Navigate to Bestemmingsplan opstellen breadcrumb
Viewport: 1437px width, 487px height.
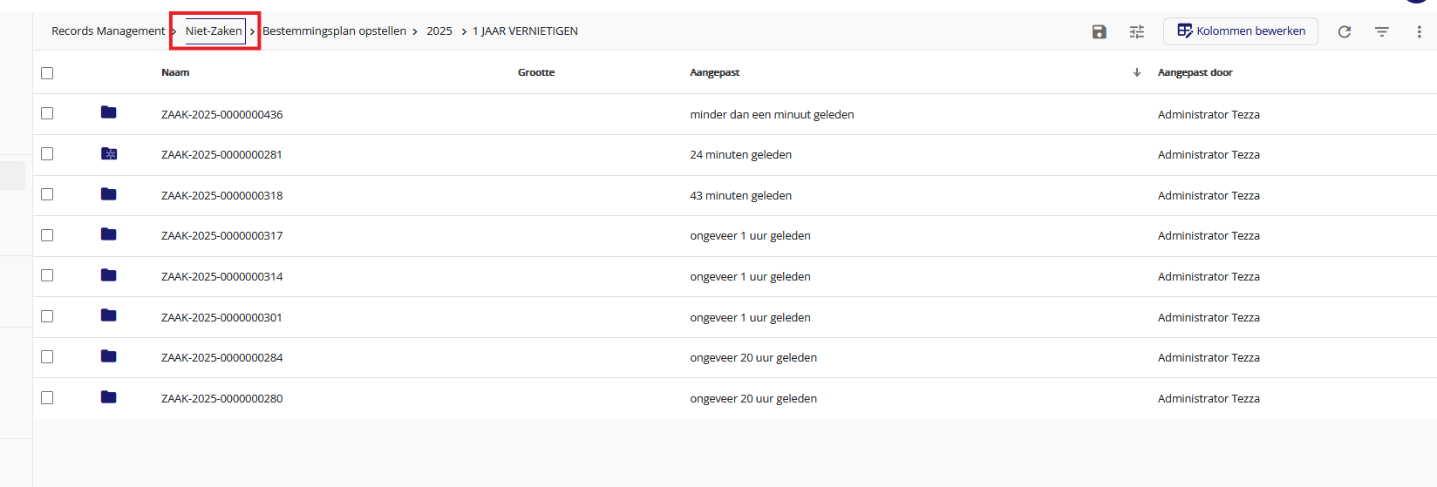(x=334, y=31)
